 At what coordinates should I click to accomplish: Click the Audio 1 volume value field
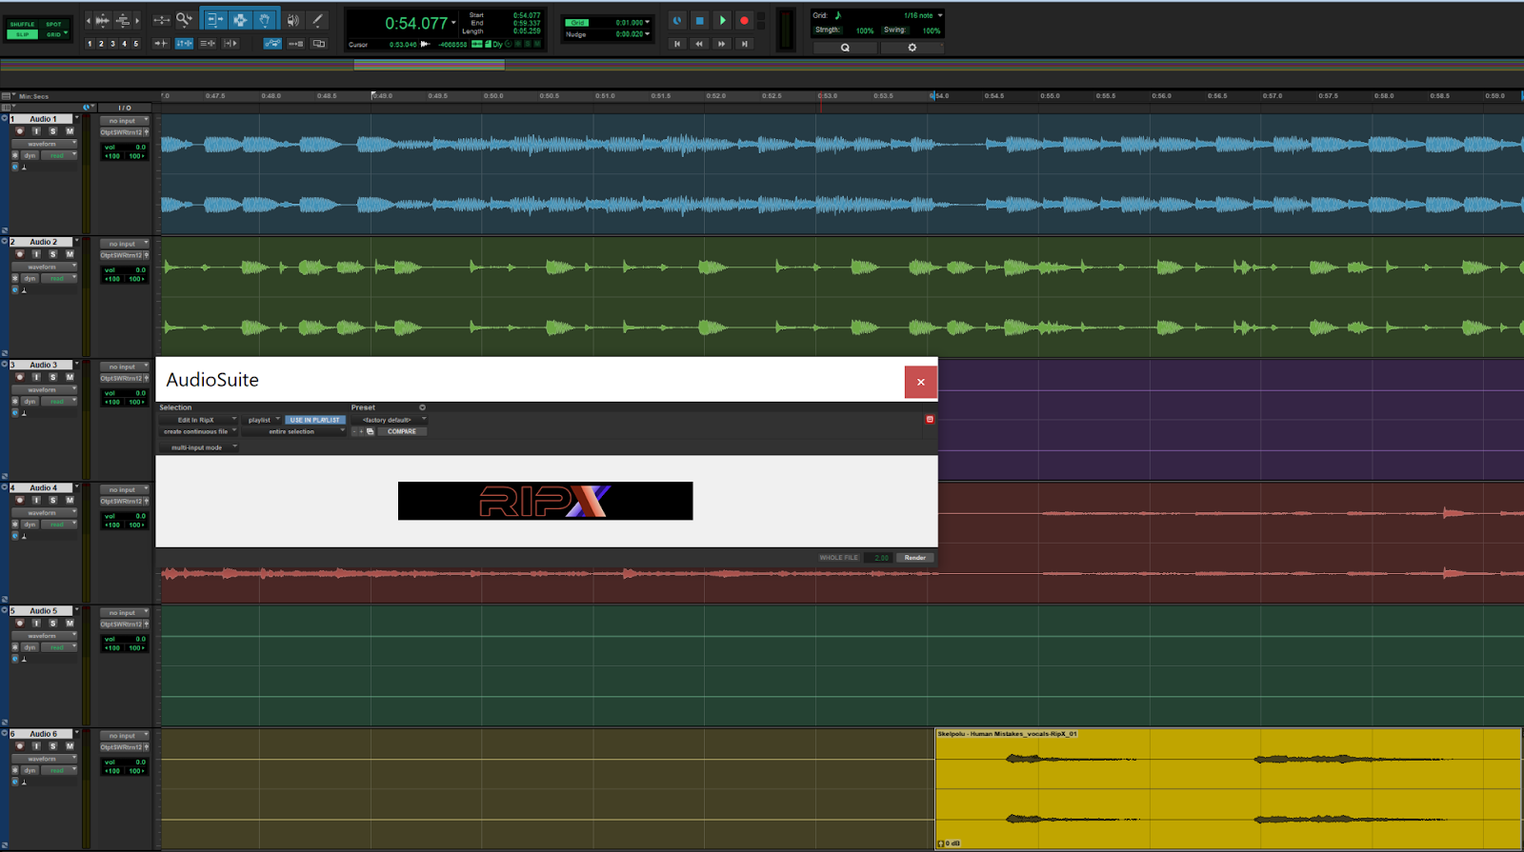(125, 148)
